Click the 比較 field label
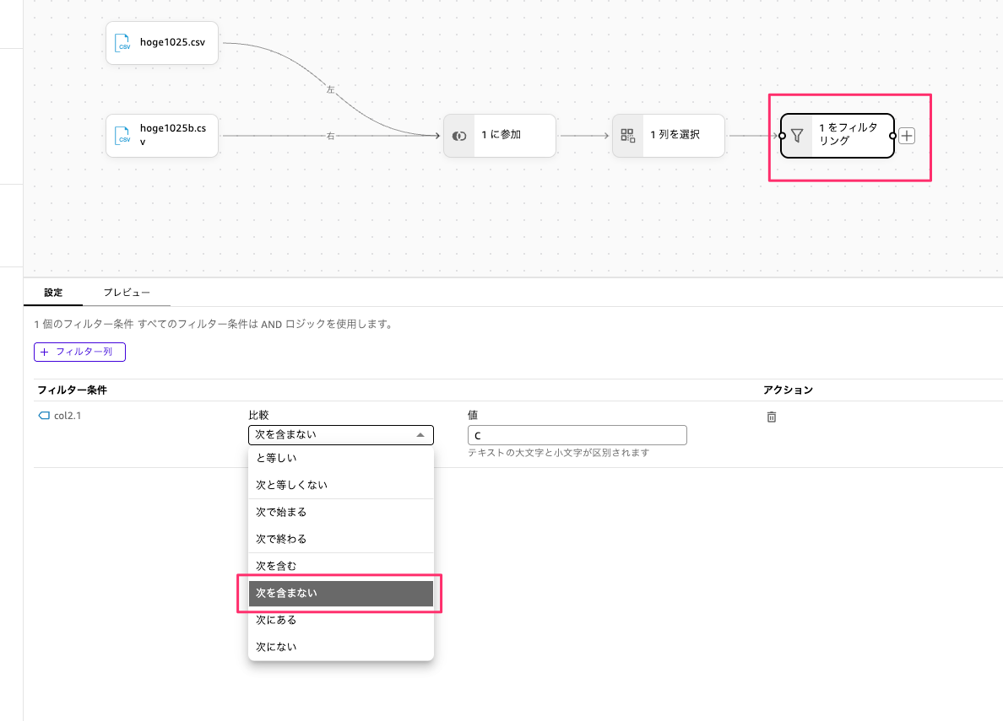 (x=258, y=415)
